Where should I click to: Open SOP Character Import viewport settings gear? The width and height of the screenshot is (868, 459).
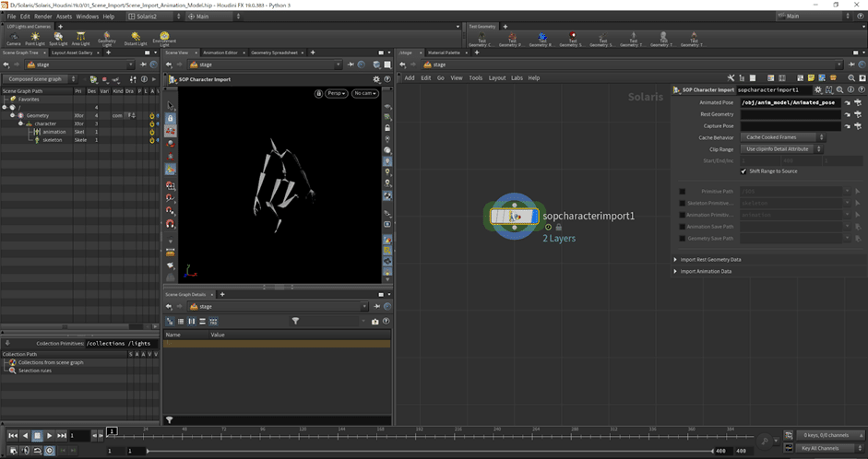point(376,79)
